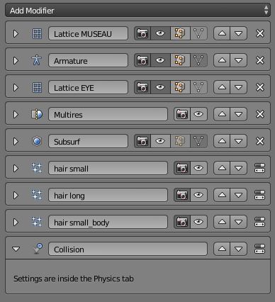Image resolution: width=275 pixels, height=302 pixels.
Task: Move Subsurf modifier down in stack
Action: pos(239,141)
